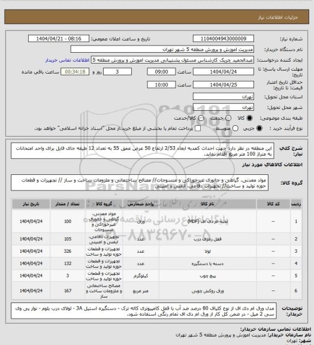
Task: Click quantity 3 in the پیچ چوب row
Action: 68,276
